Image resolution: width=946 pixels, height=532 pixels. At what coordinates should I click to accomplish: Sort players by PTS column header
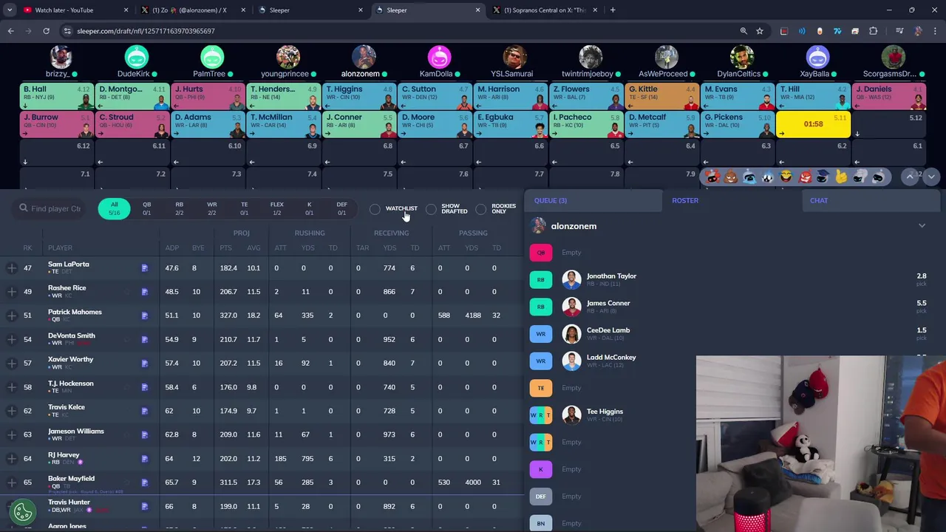coord(225,248)
